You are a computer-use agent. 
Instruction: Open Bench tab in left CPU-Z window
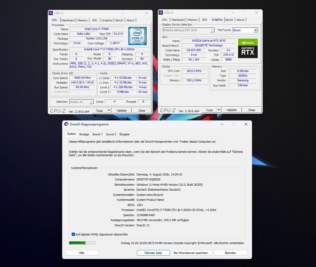click(119, 20)
